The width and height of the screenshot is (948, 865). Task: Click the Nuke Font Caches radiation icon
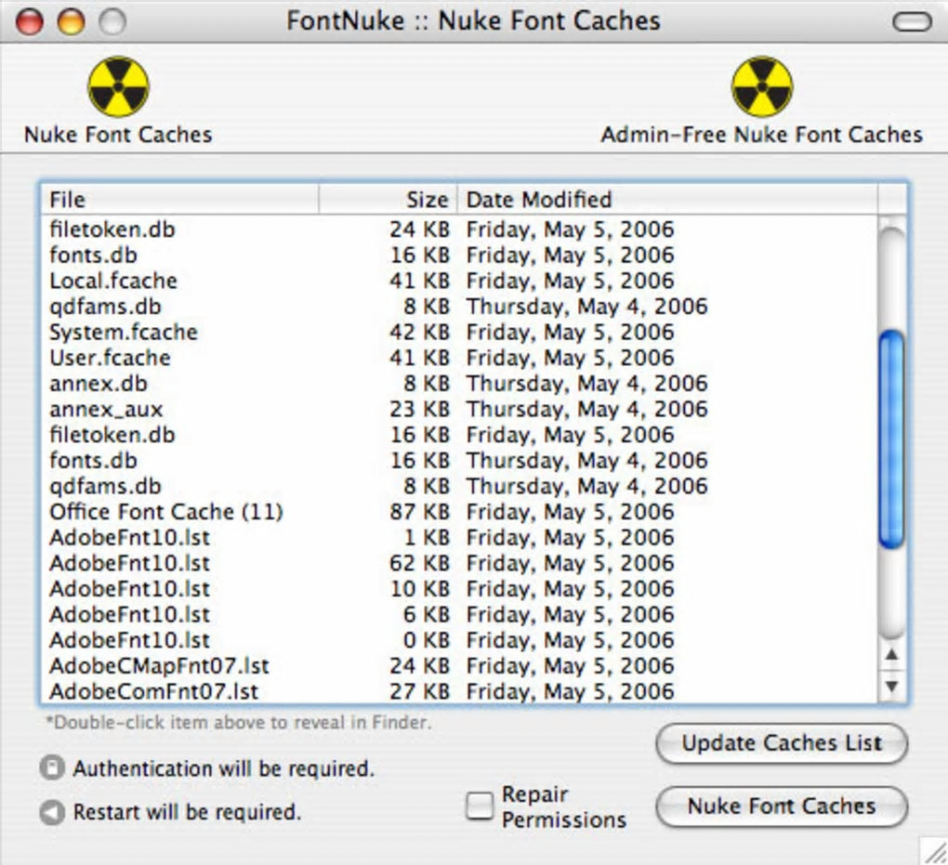(118, 86)
